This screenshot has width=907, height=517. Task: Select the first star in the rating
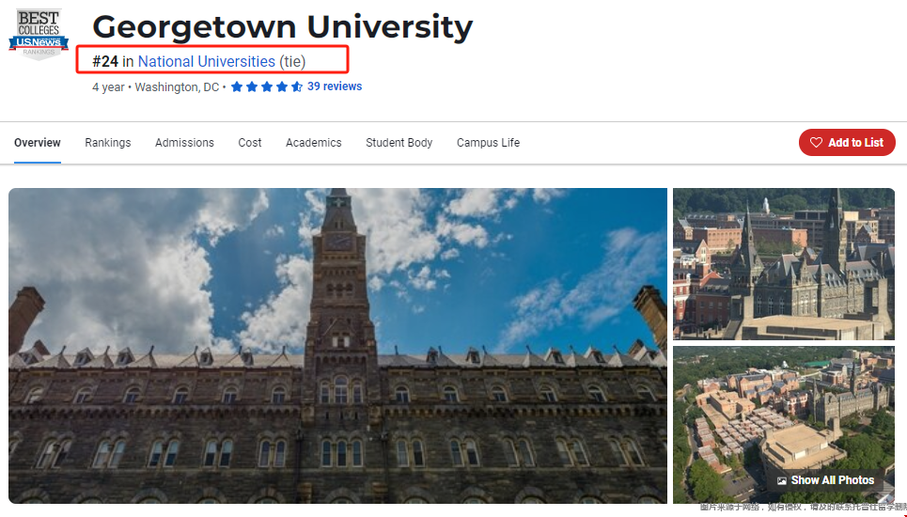click(x=237, y=87)
